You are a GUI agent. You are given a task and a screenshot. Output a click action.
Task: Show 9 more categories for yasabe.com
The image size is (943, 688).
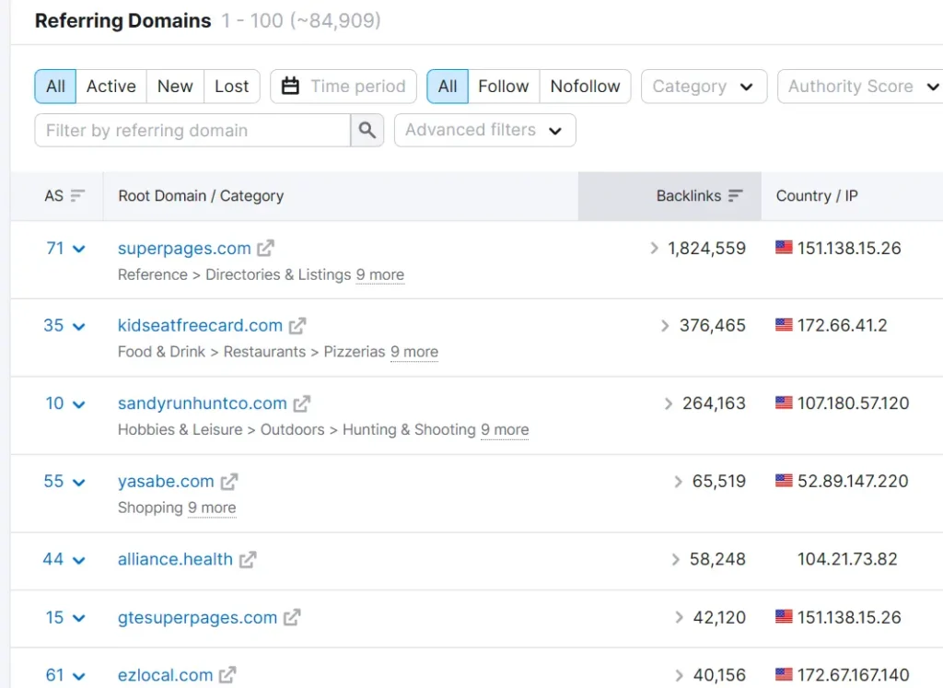point(212,507)
